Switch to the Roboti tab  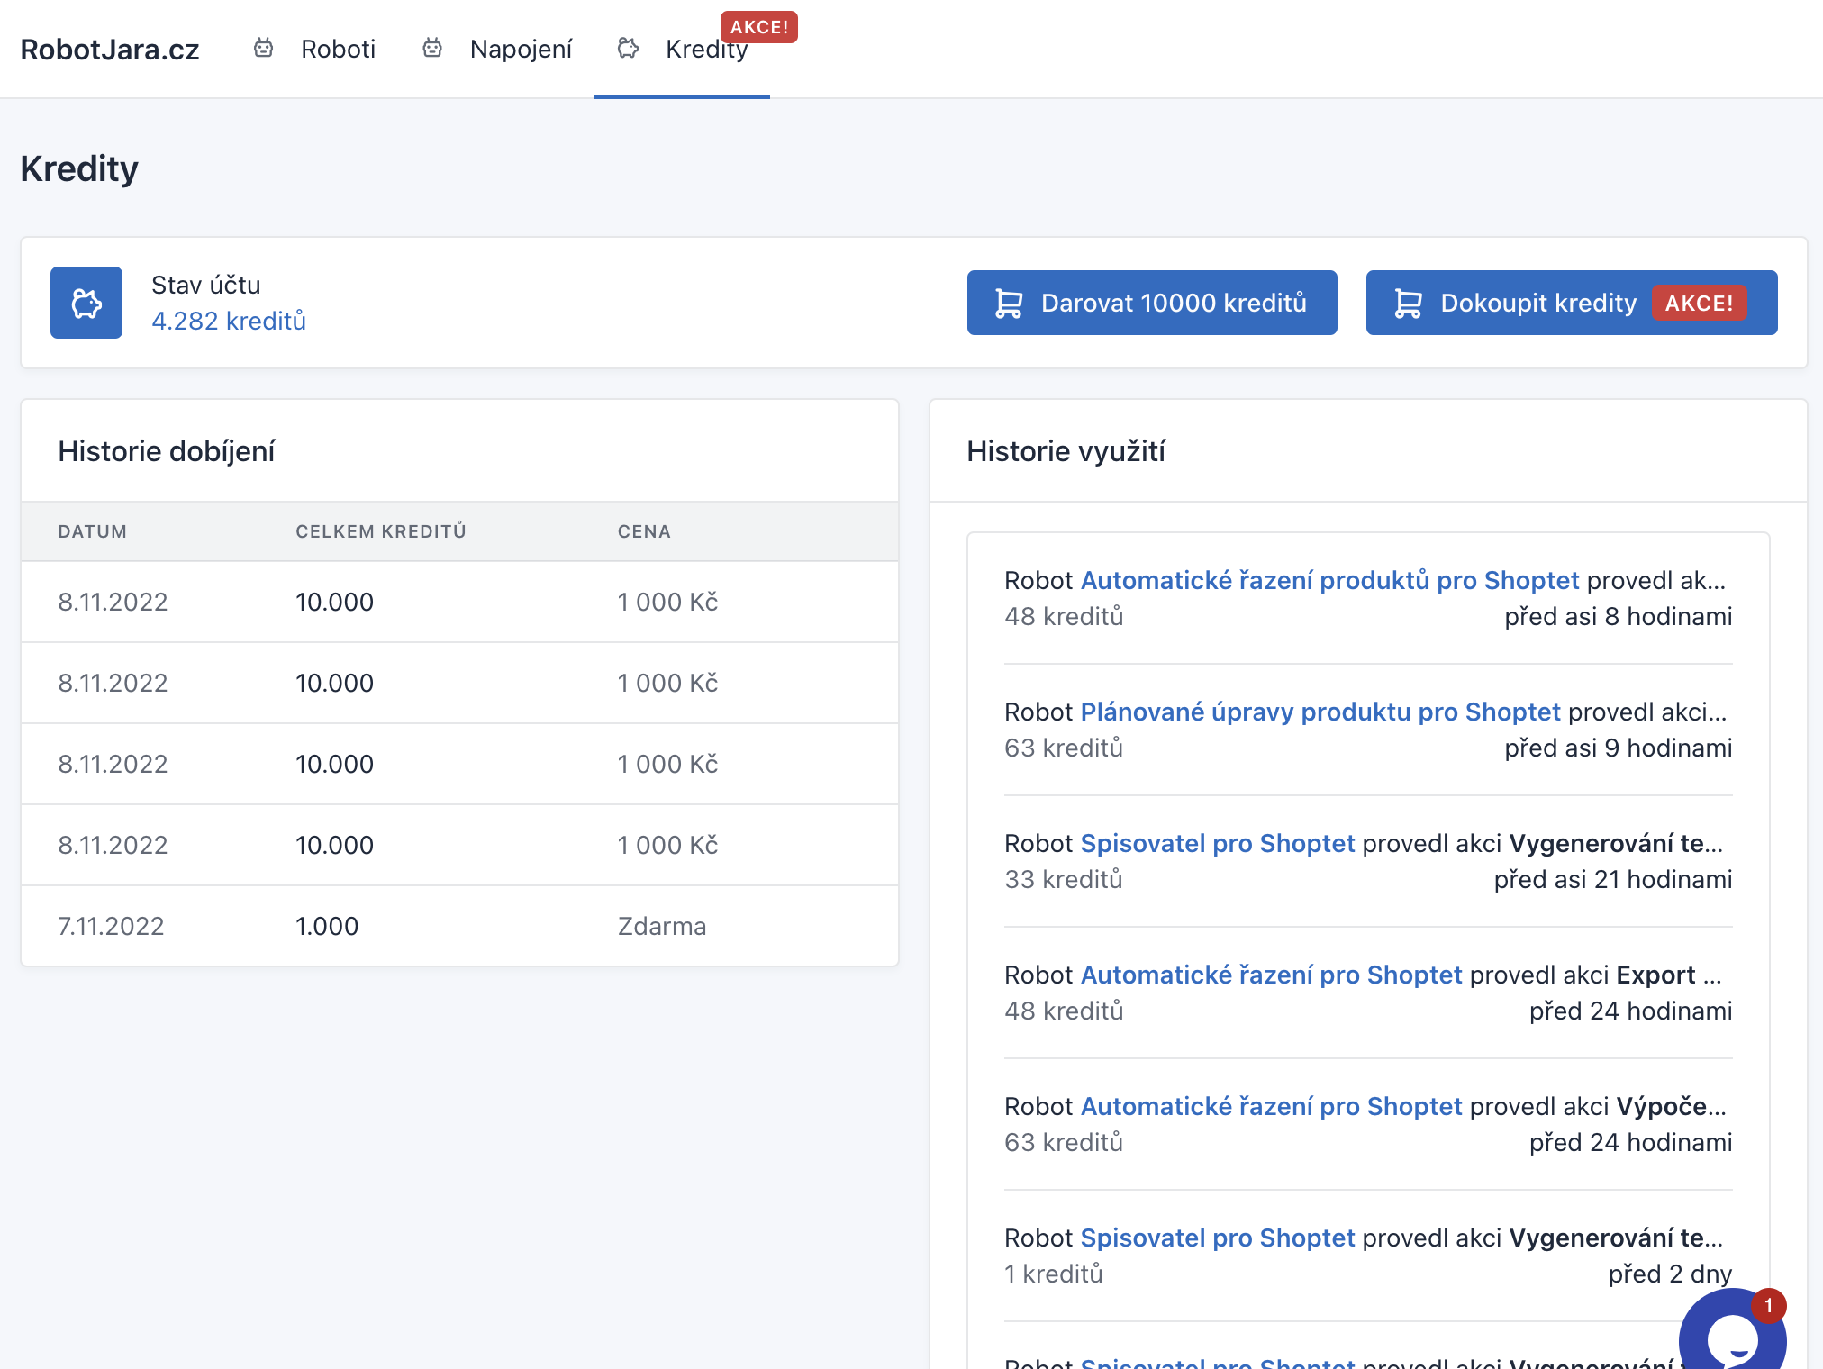tap(338, 49)
